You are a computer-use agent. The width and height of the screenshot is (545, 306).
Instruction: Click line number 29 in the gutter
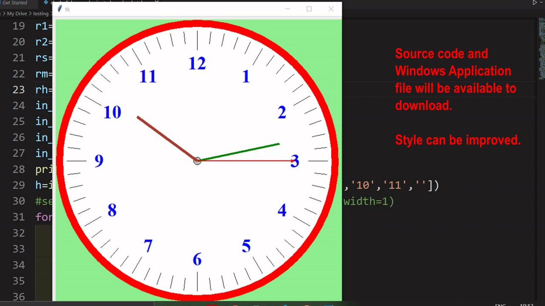(x=18, y=185)
